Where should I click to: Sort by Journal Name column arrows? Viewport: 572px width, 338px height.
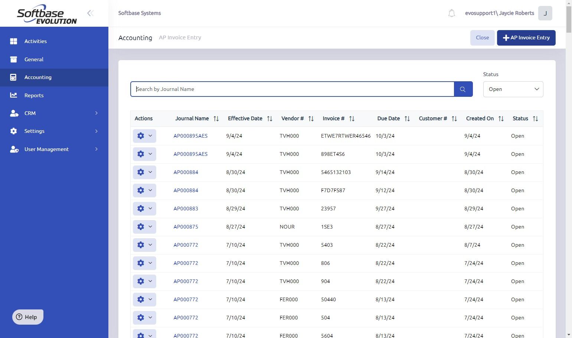point(216,119)
